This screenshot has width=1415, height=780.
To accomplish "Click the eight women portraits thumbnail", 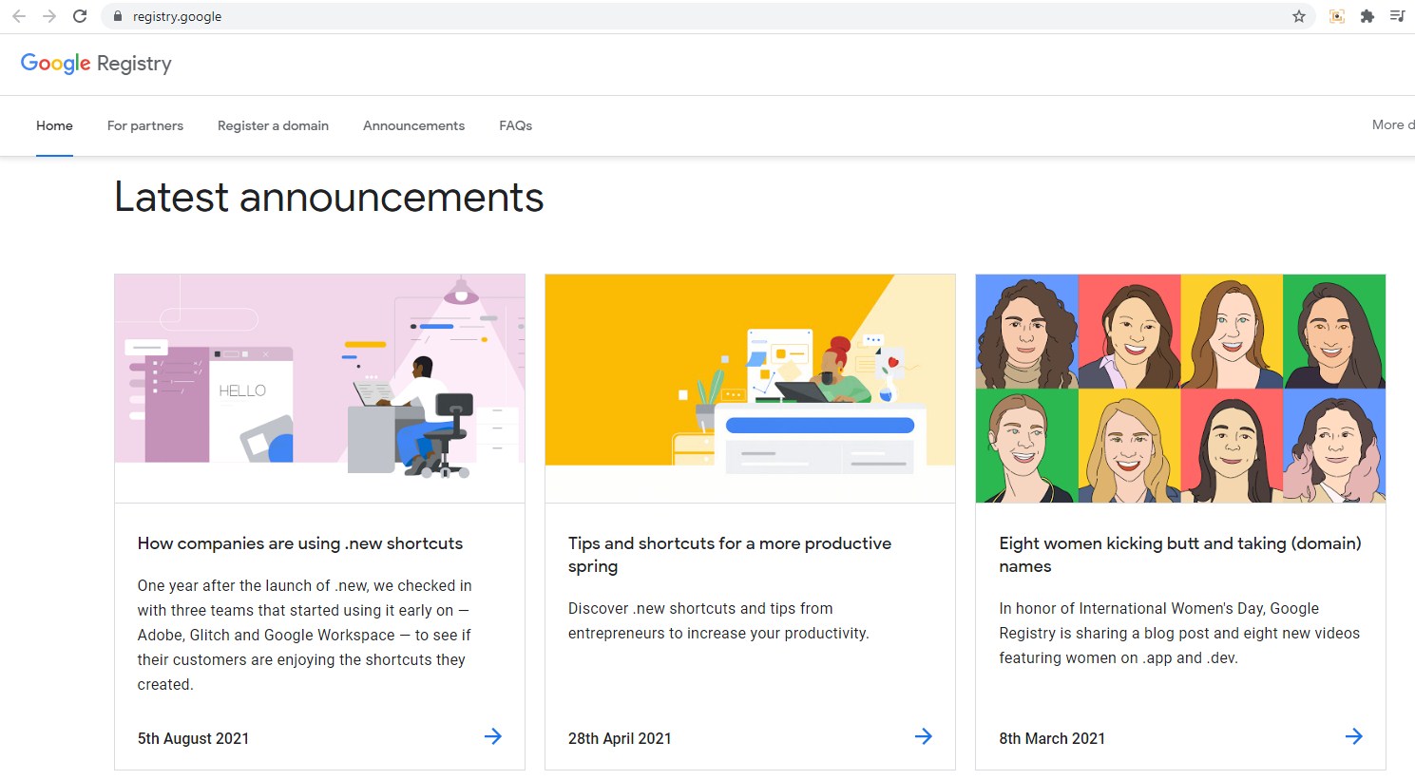I will 1180,389.
